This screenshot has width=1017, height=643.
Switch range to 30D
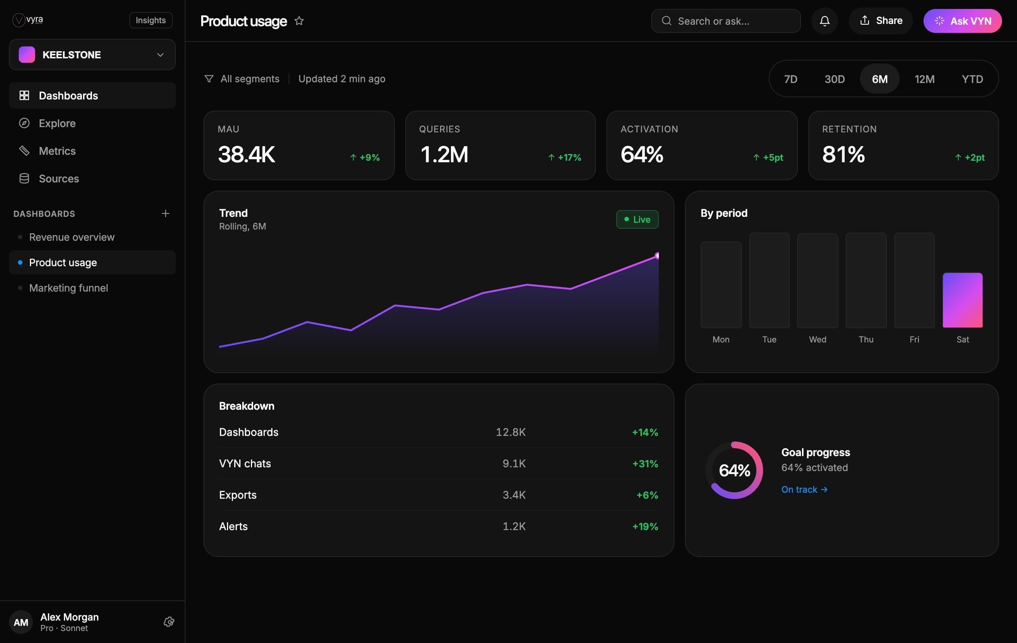coord(835,79)
